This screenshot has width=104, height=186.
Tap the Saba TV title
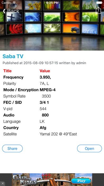[x=13, y=56]
